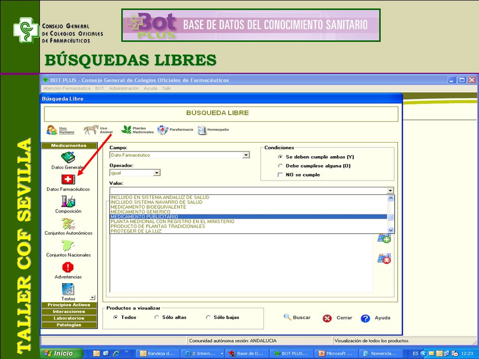Choose 'MEDICAMENTO GENERICO' from list
479x359 pixels.
248,211
